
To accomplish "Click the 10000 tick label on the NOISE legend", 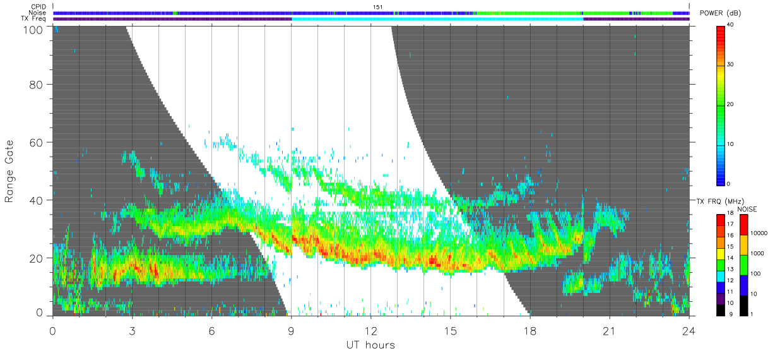I will click(759, 234).
